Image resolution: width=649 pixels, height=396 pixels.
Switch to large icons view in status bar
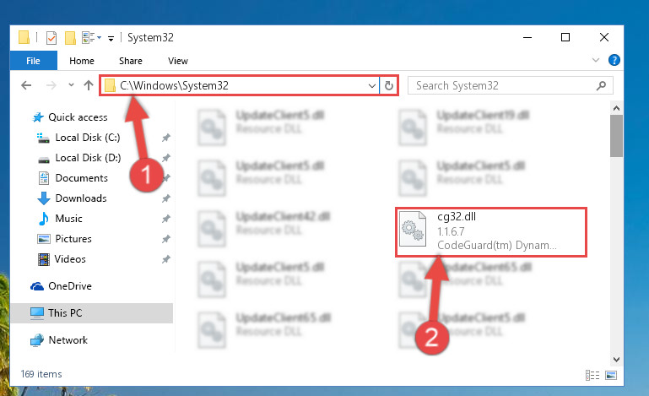[x=611, y=375]
